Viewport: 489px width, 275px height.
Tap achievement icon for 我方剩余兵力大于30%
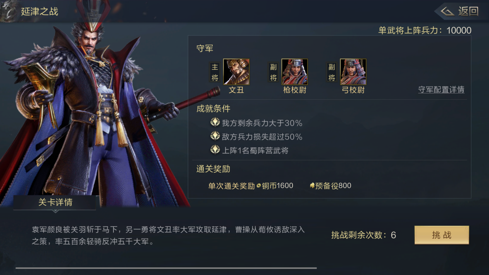click(x=215, y=123)
